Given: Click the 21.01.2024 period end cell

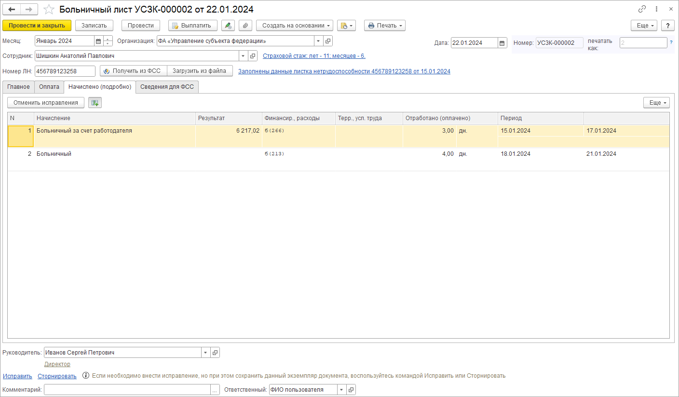Looking at the screenshot, I should (x=626, y=154).
